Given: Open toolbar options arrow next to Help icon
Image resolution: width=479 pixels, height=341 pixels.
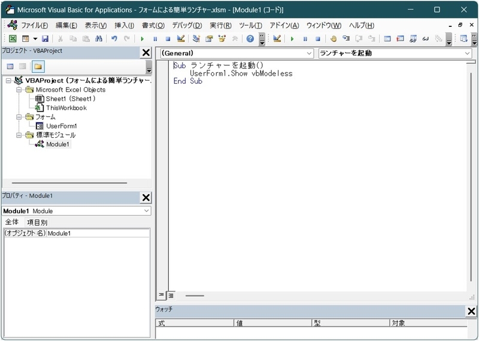Looking at the screenshot, I should point(262,39).
